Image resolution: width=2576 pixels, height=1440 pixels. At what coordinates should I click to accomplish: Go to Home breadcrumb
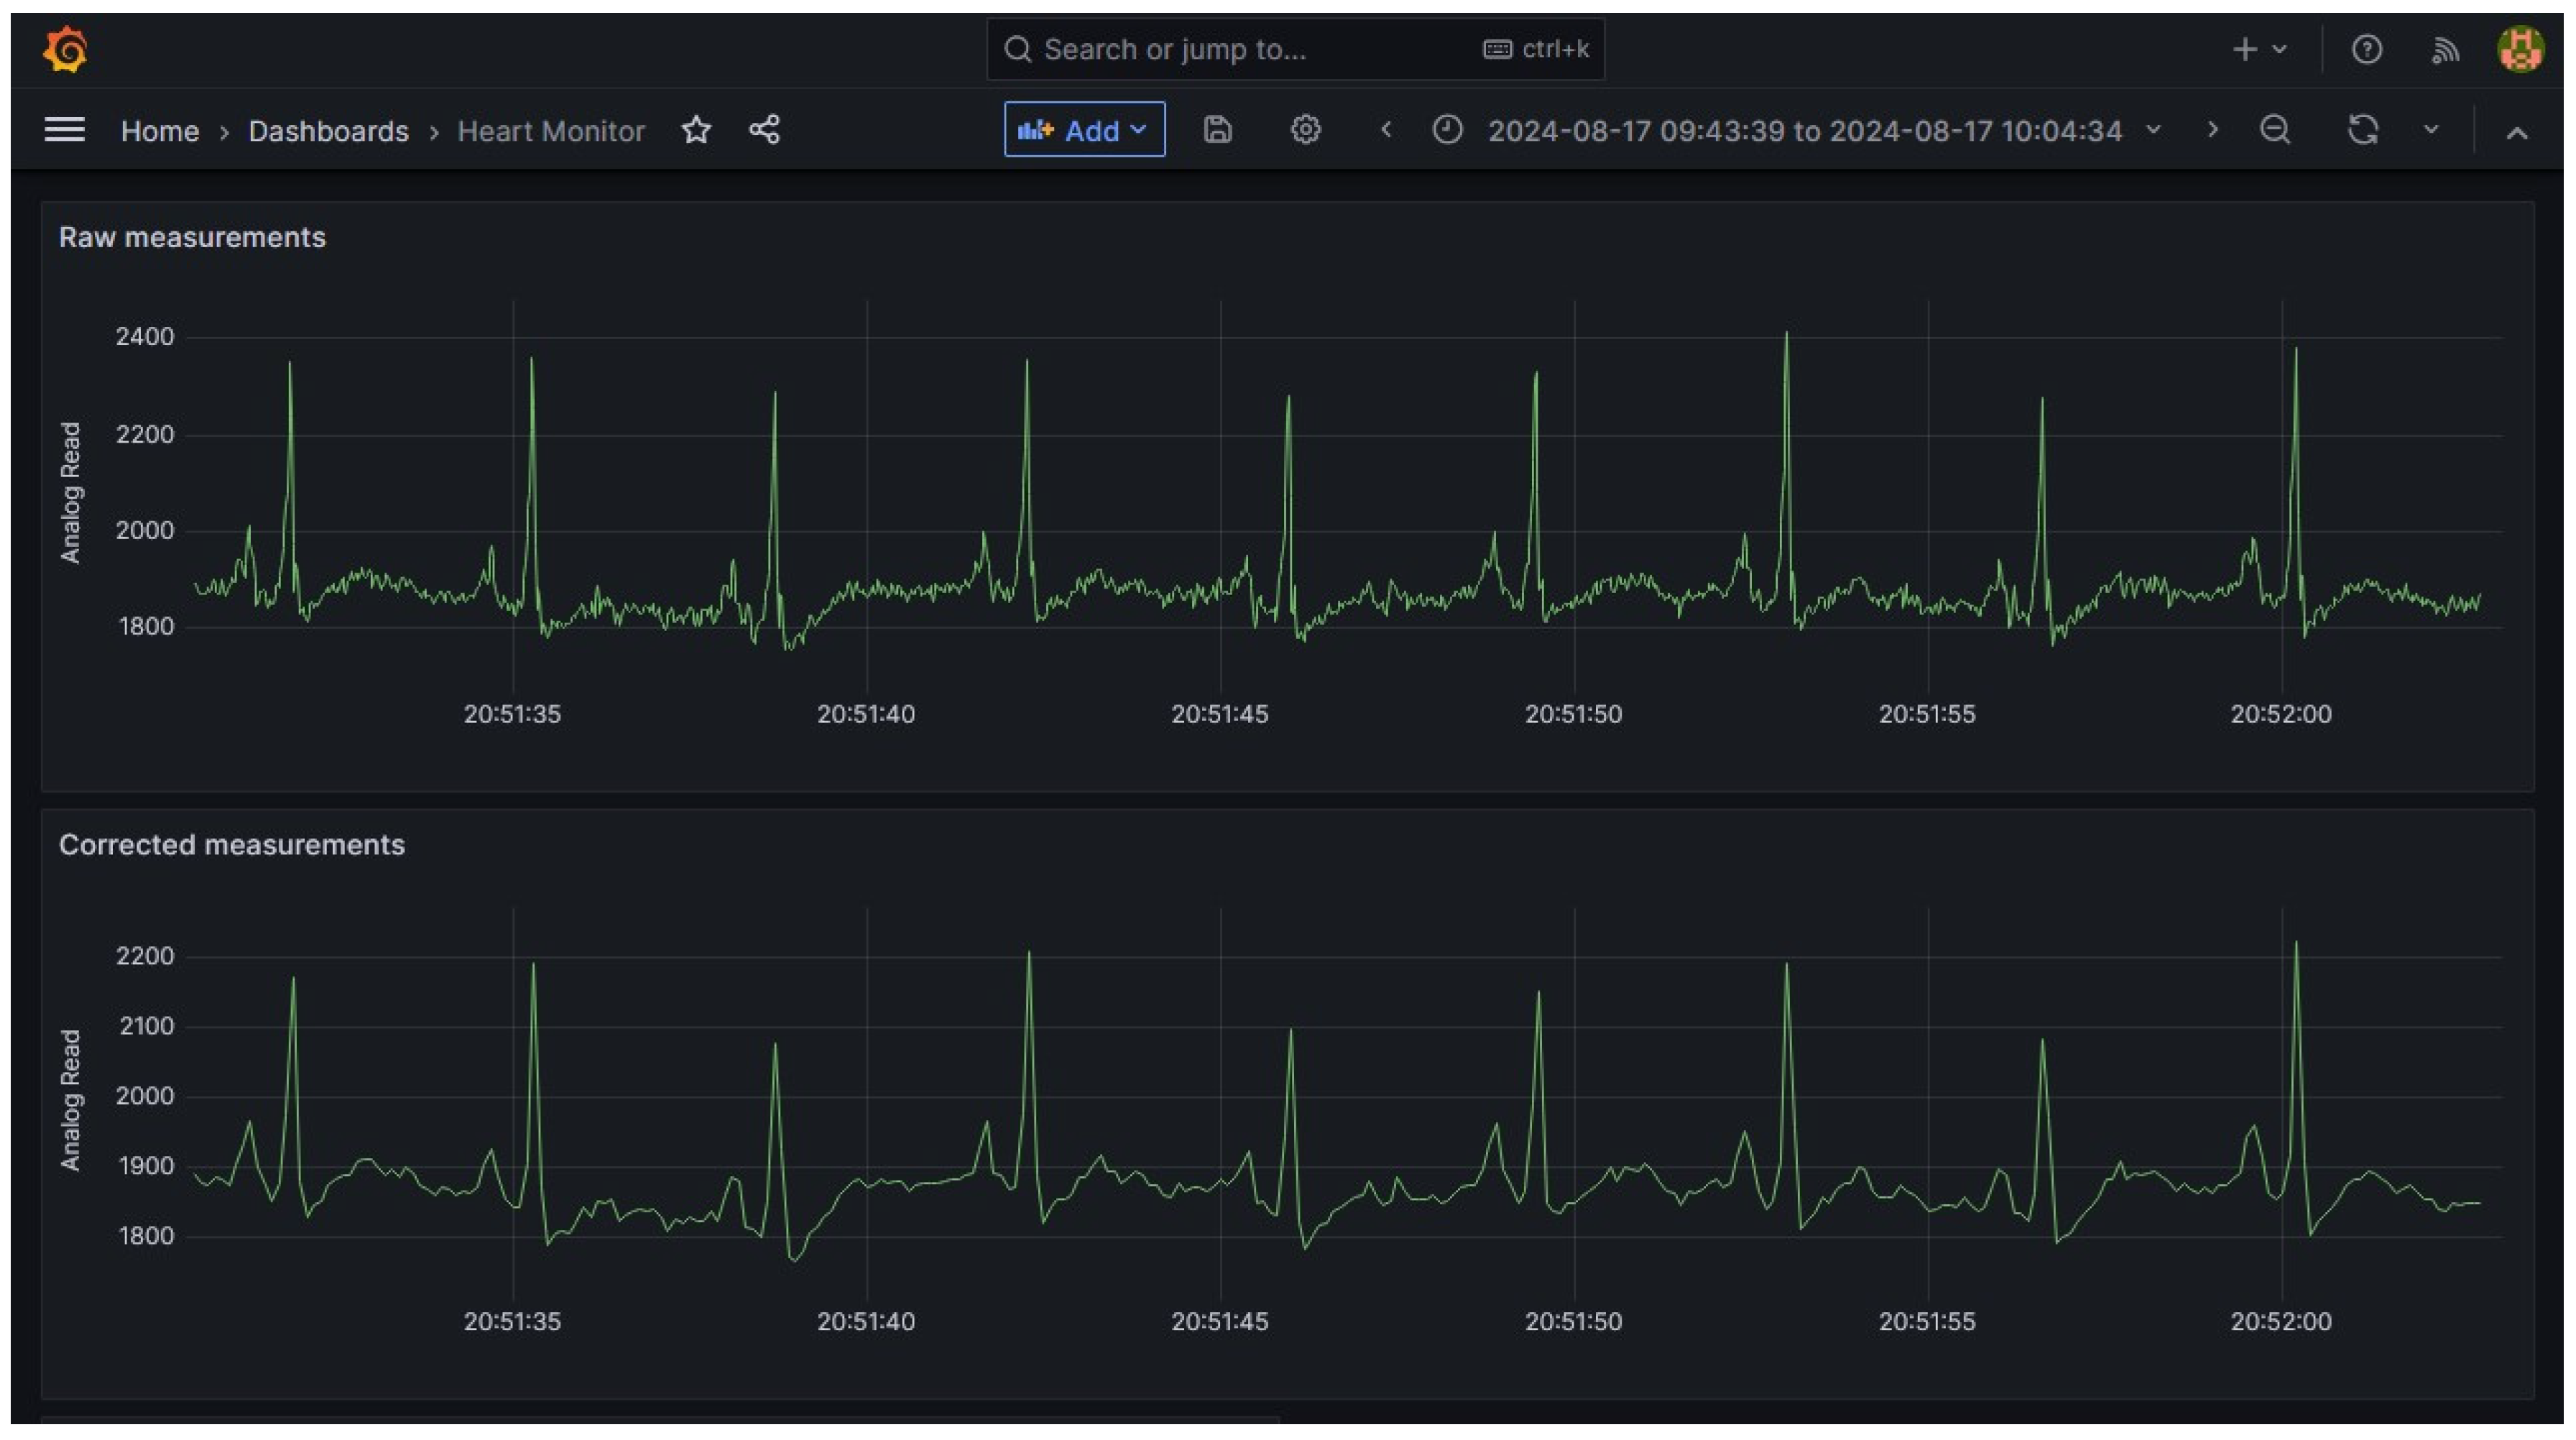point(160,131)
